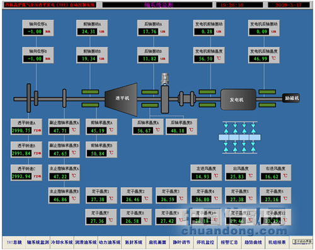Click the coupling between gearbox and generator

coord(186,98)
